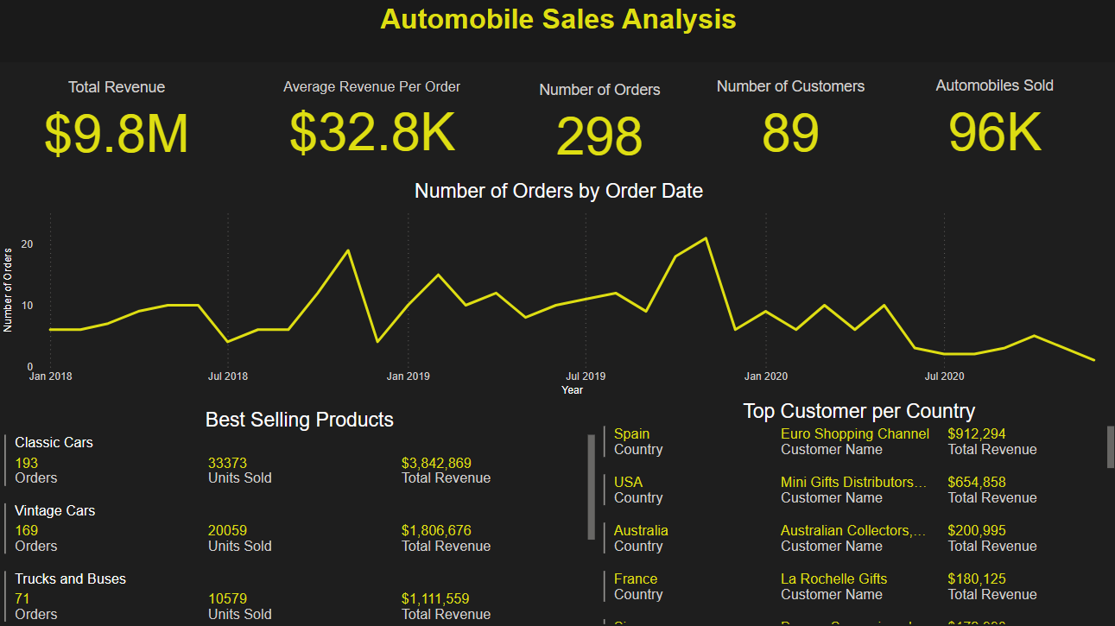The height and width of the screenshot is (626, 1115).
Task: Select the Trucks and Buses product row title
Action: pyautogui.click(x=70, y=579)
